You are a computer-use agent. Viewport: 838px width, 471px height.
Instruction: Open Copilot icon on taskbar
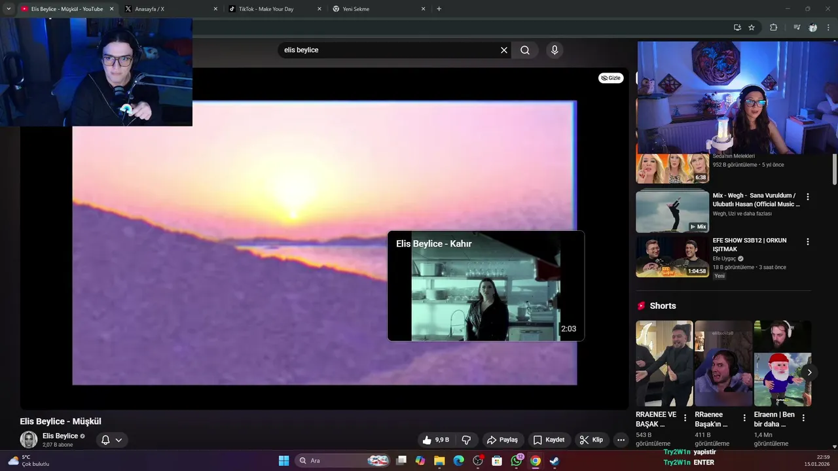coord(420,461)
